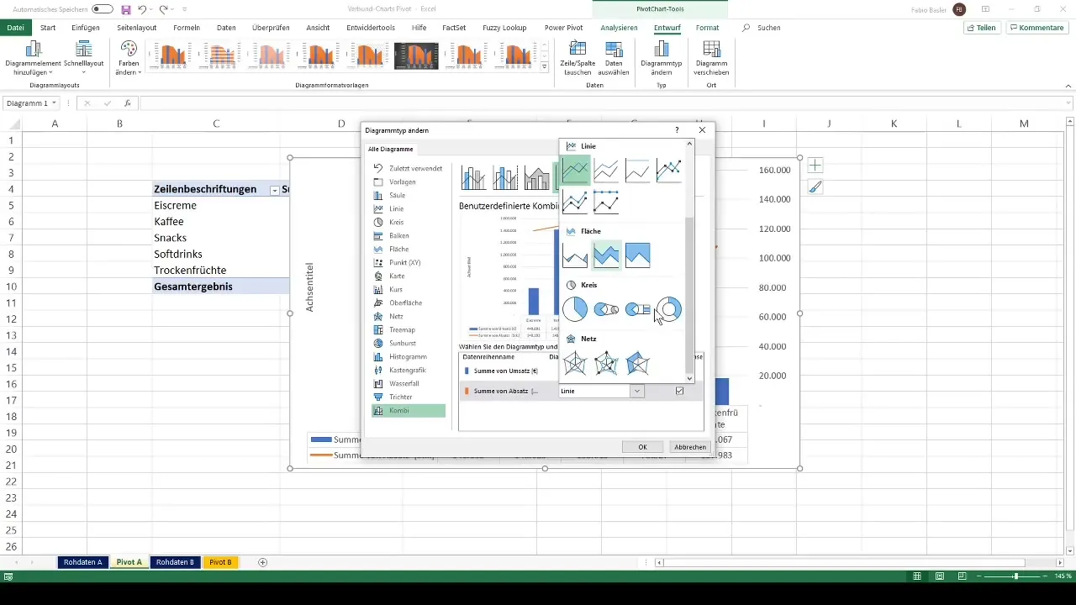Click Daten auswählen icon
The height and width of the screenshot is (605, 1076).
point(614,57)
